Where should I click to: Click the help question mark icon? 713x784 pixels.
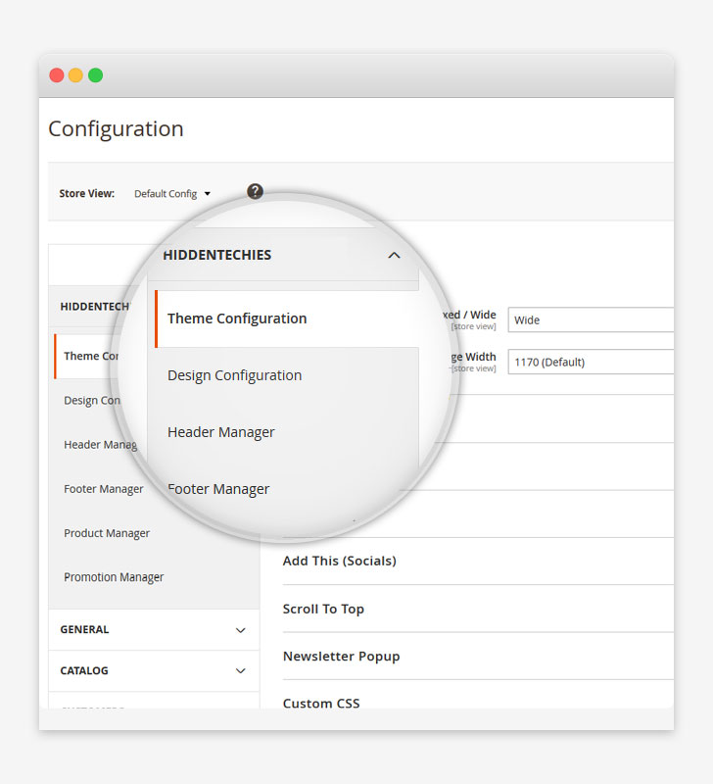tap(255, 191)
